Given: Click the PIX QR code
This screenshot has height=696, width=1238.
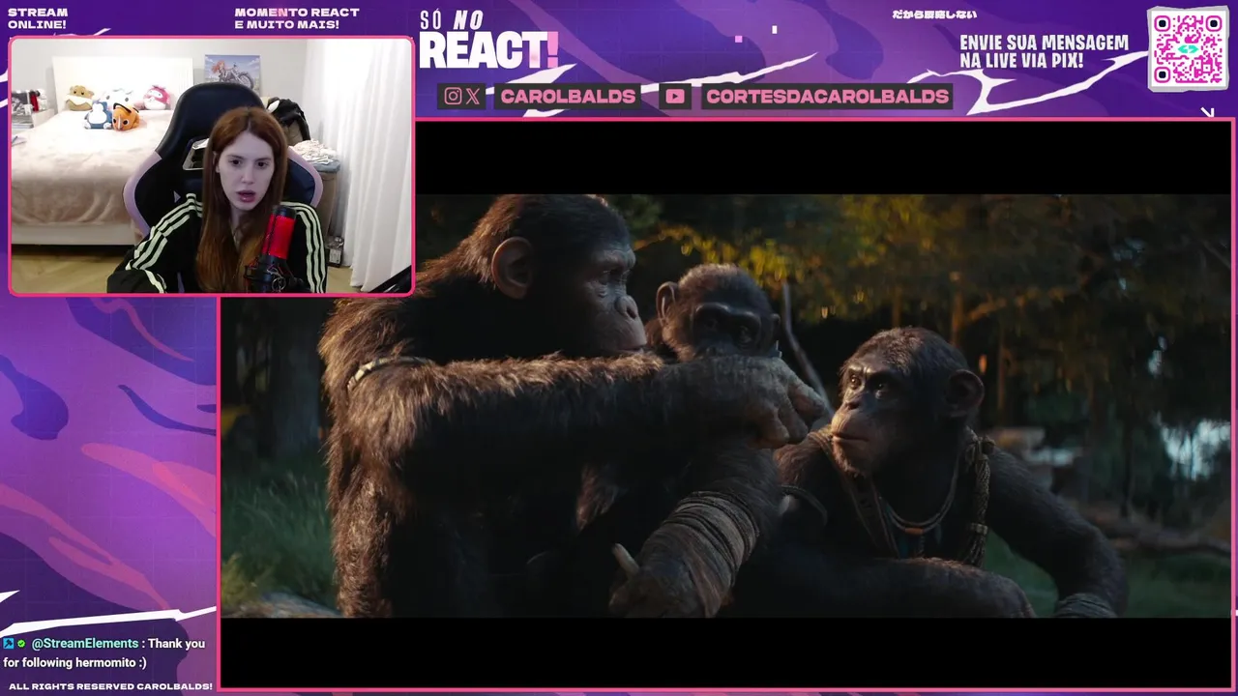Looking at the screenshot, I should 1188,48.
